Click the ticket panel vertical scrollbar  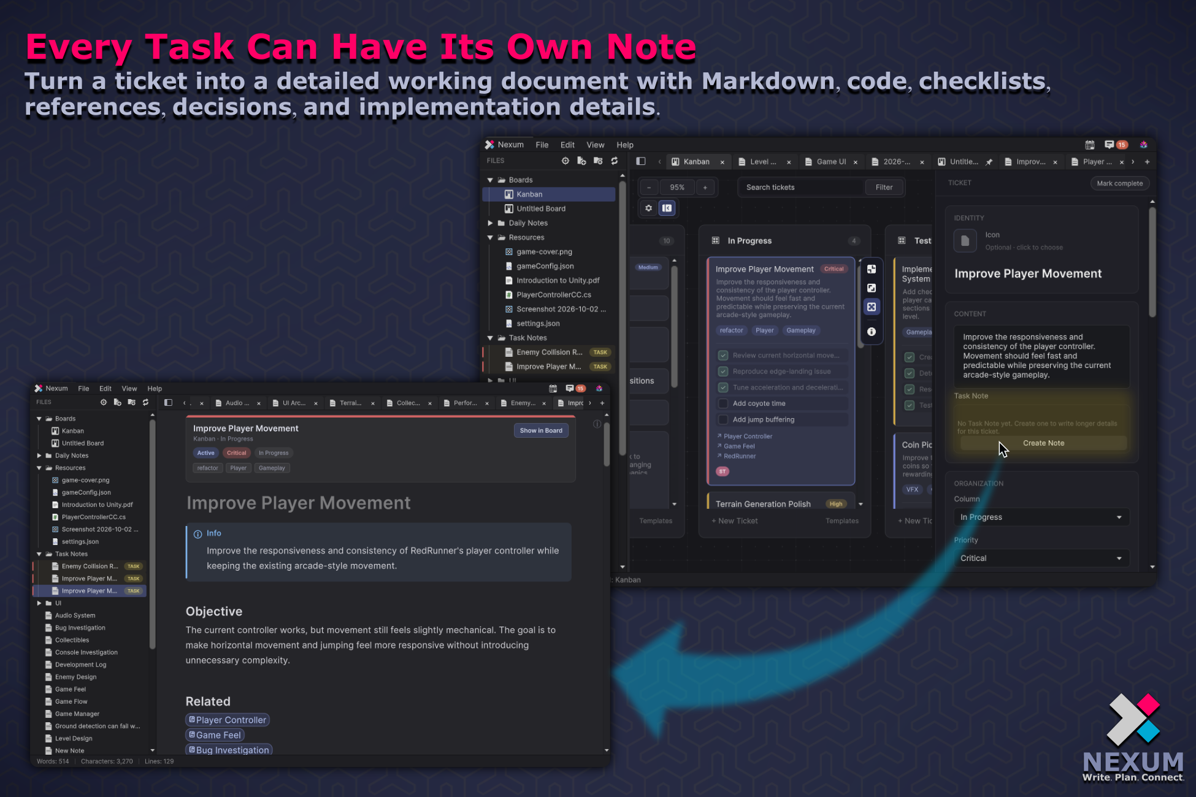coord(1152,262)
